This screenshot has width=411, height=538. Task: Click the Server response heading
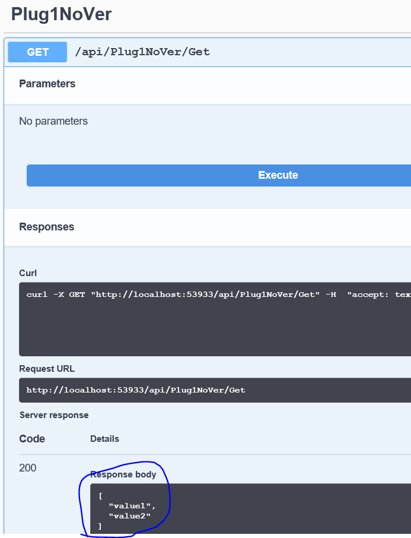(x=54, y=415)
